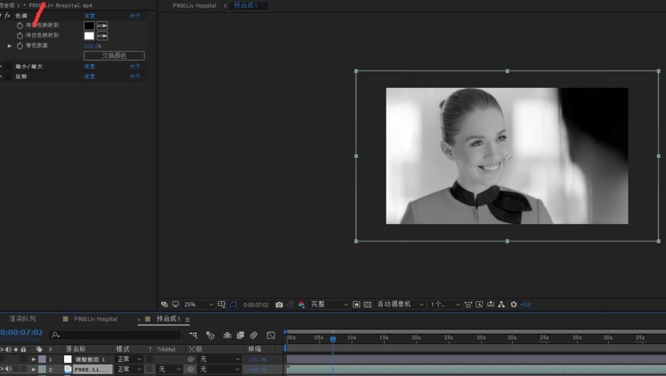Toggle the fx switch for the tint effect
Viewport: 666px width, 376px height.
[7, 15]
